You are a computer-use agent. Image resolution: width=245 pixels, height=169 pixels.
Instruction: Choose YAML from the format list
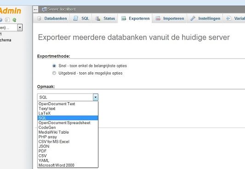pos(68,161)
